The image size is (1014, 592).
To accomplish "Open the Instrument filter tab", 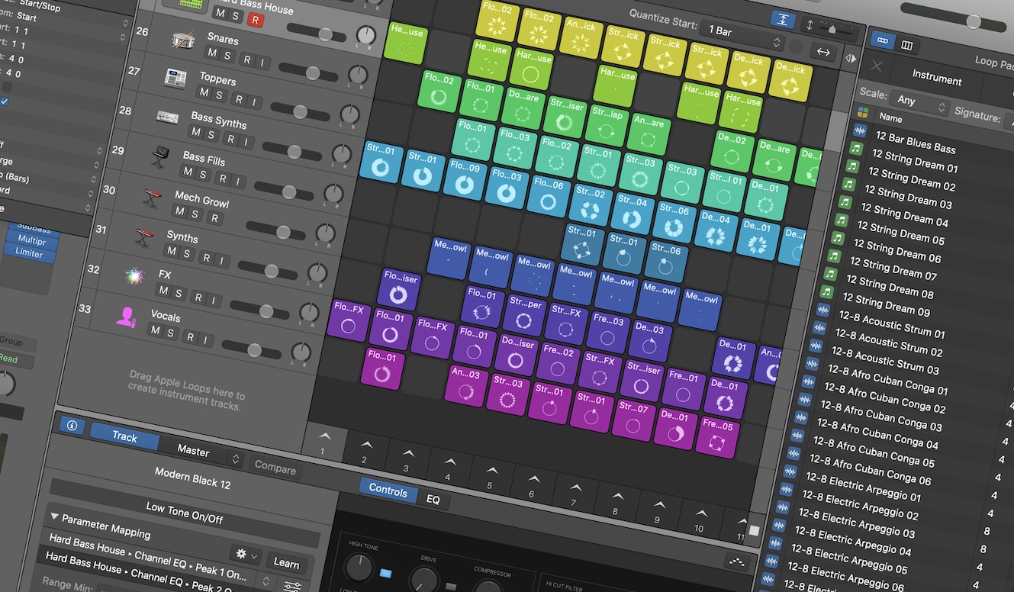I will tap(936, 78).
